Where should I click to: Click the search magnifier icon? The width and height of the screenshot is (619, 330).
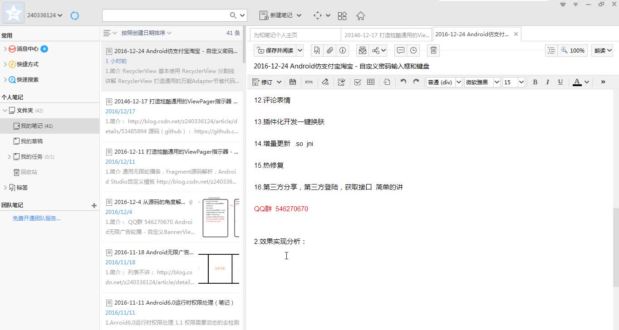[233, 15]
